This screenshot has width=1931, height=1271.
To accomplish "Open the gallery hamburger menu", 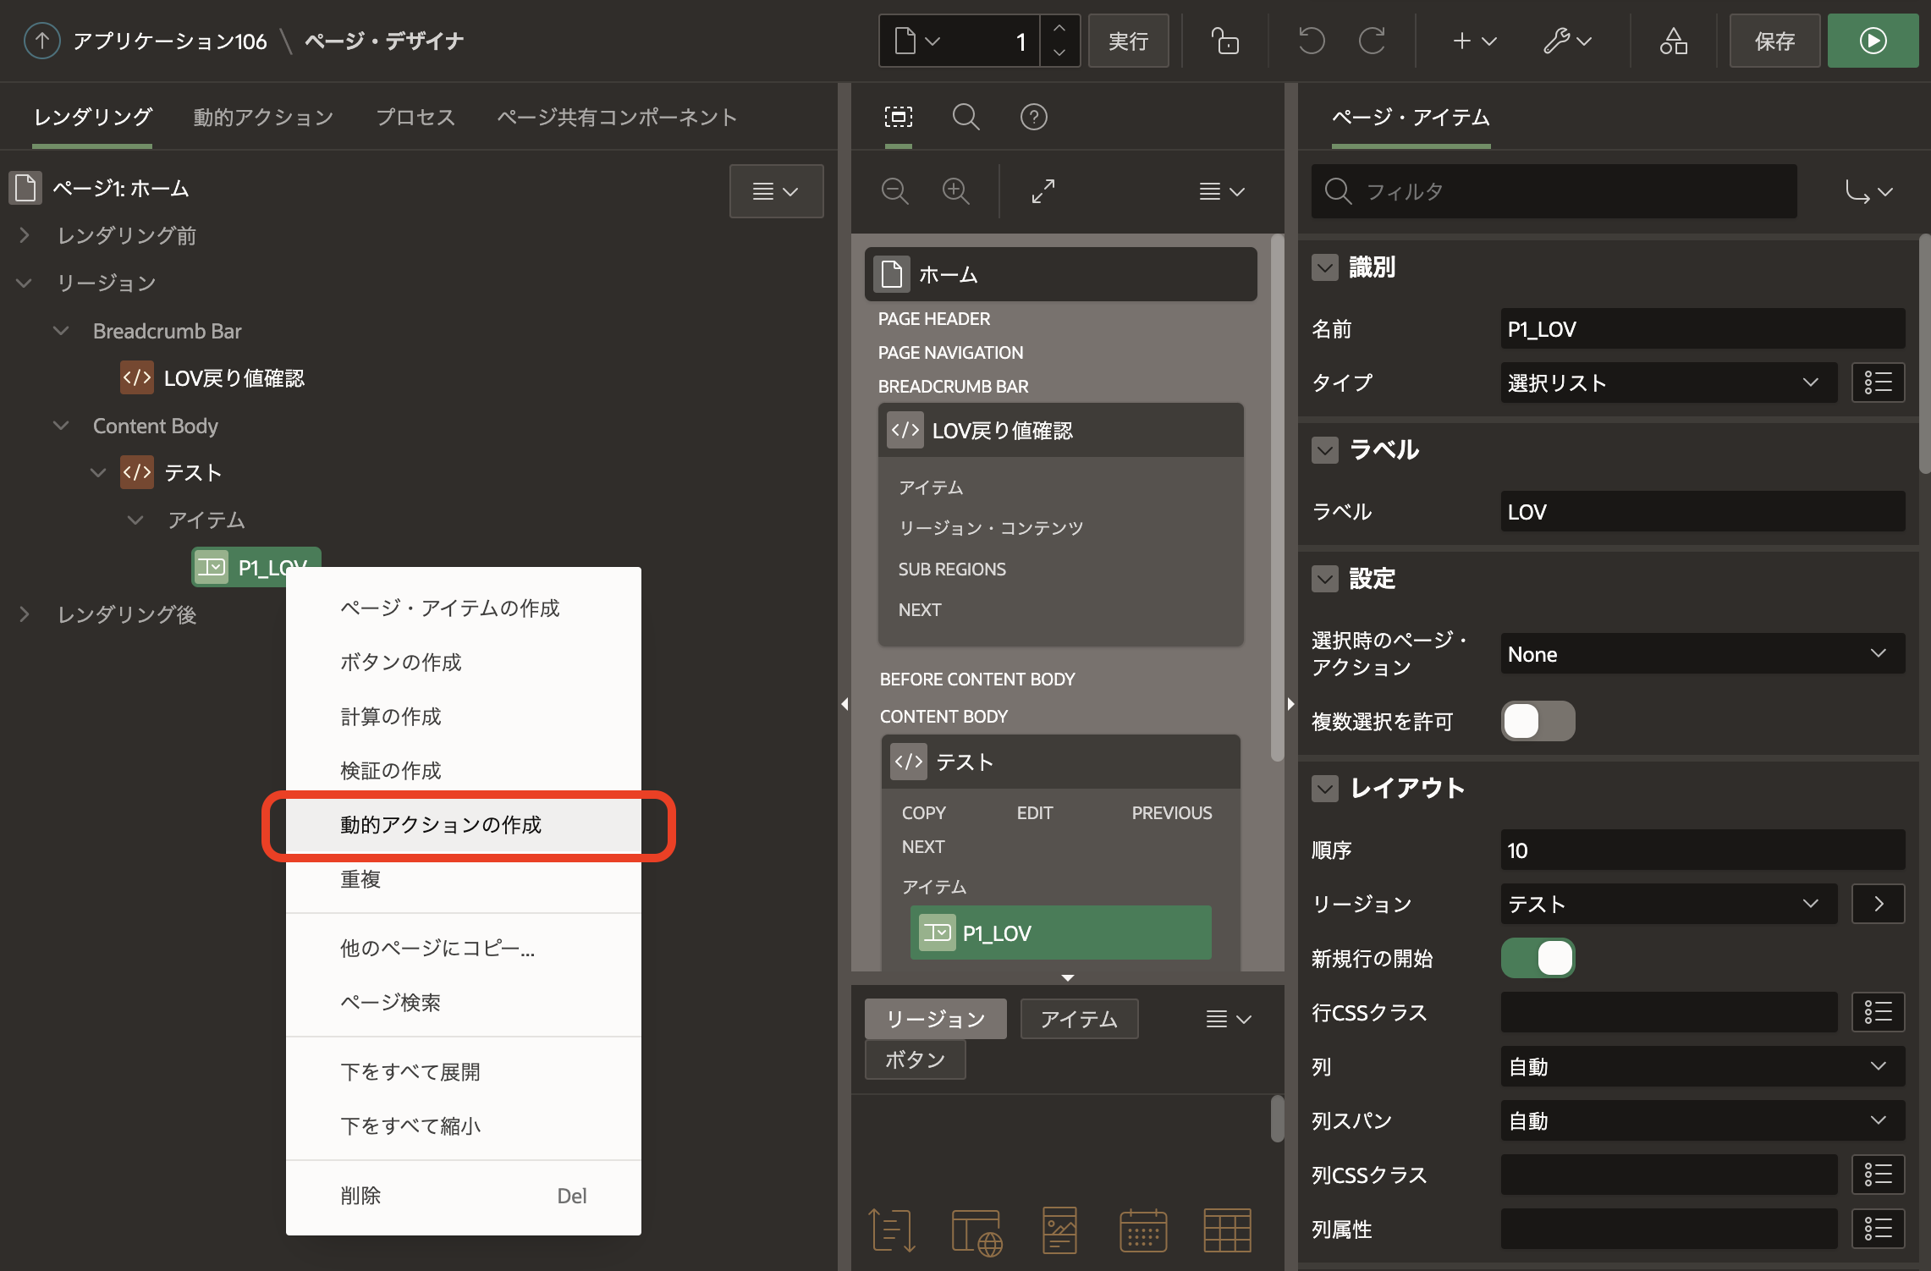I will [1229, 1019].
